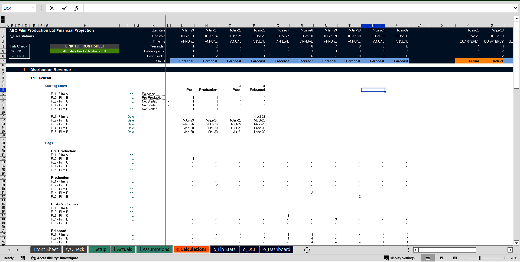Switch to the i_Assumptions sheet tab
Screen dimensions: 520x262
(154, 250)
